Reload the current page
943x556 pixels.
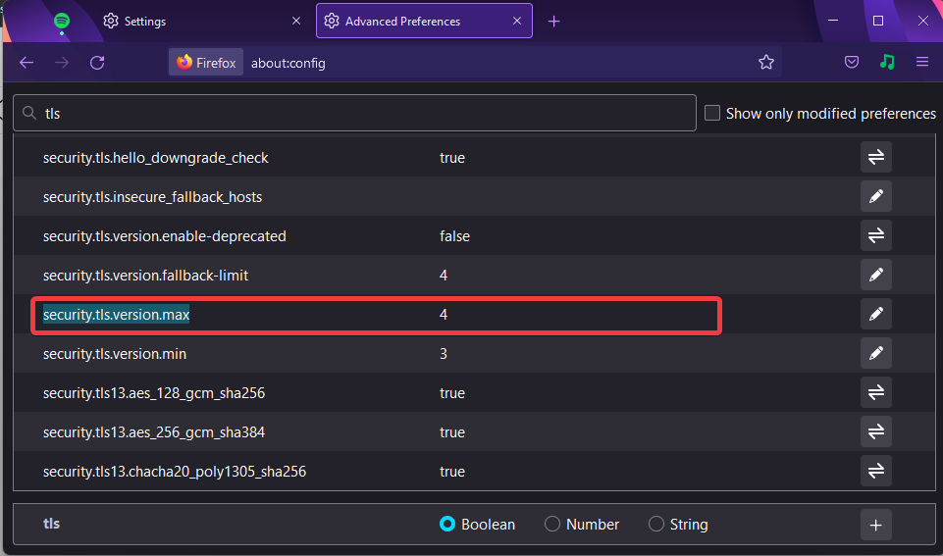[97, 63]
